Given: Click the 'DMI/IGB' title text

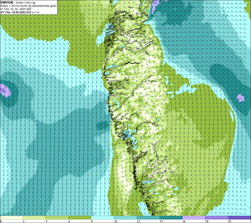Looking at the screenshot, I should tap(7, 3).
